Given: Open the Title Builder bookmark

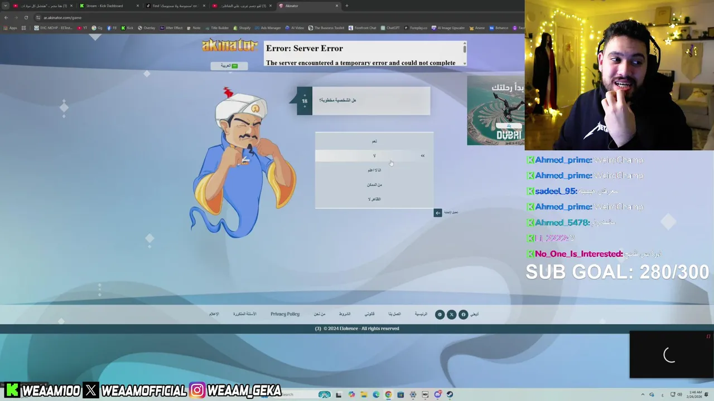Looking at the screenshot, I should click(216, 28).
